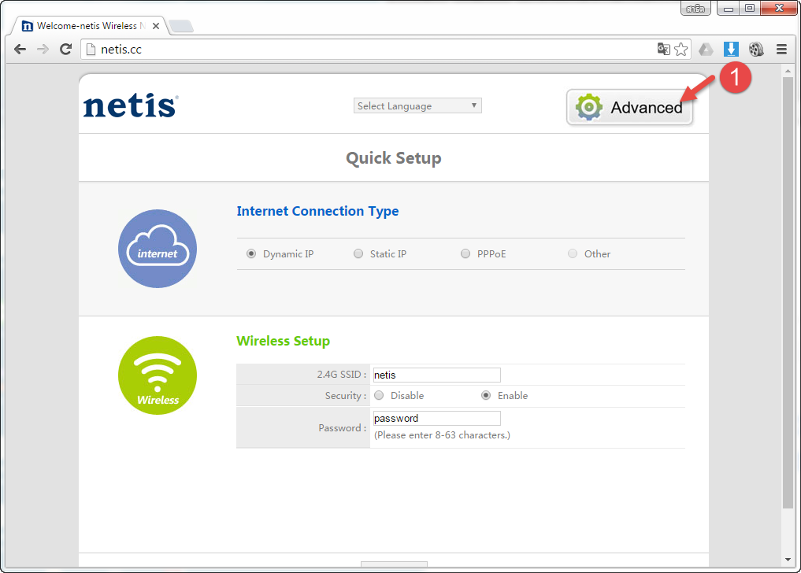Click the wireless Password field
Screen dimensions: 801x573
pyautogui.click(x=437, y=418)
